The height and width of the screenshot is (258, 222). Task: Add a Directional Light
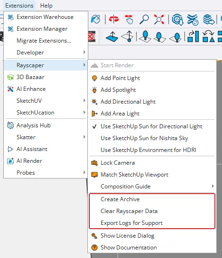[152, 102]
